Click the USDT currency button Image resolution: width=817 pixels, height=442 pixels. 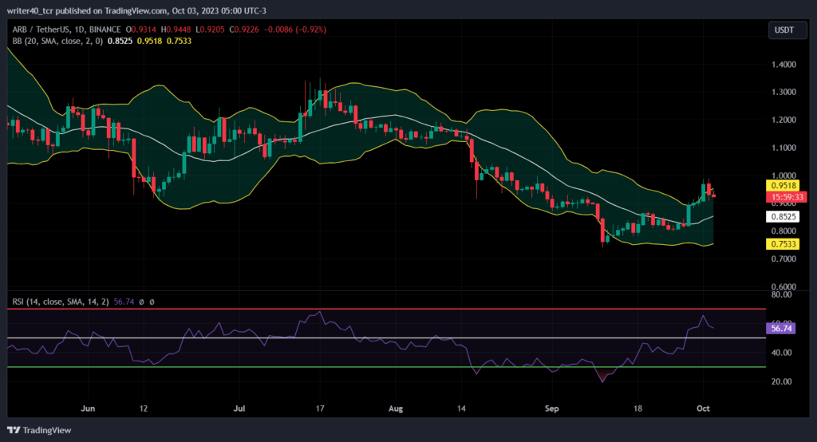click(x=787, y=30)
